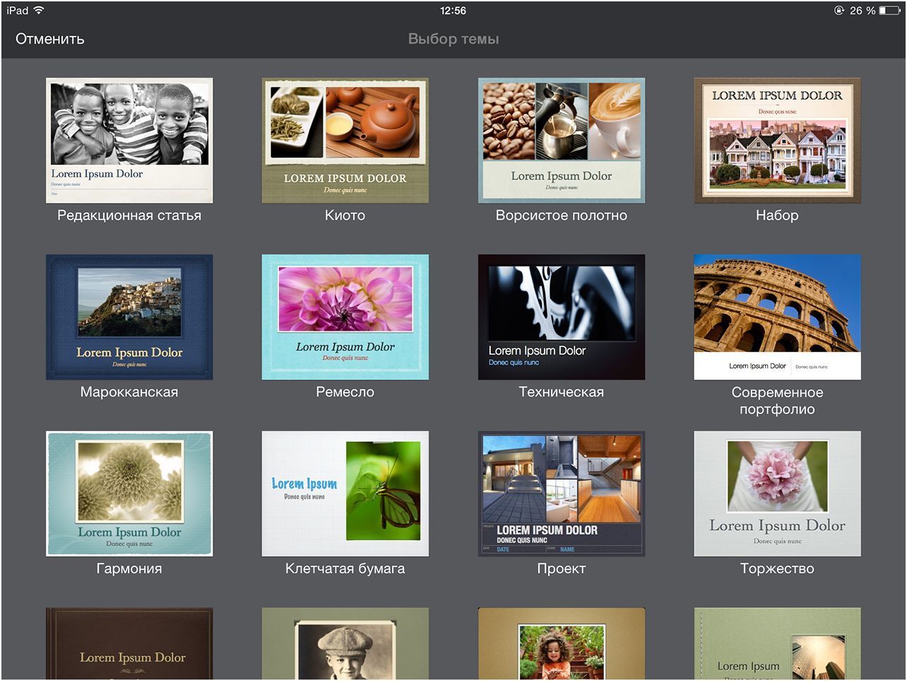This screenshot has width=907, height=681.
Task: Choose the Киото tea theme
Action: [345, 141]
